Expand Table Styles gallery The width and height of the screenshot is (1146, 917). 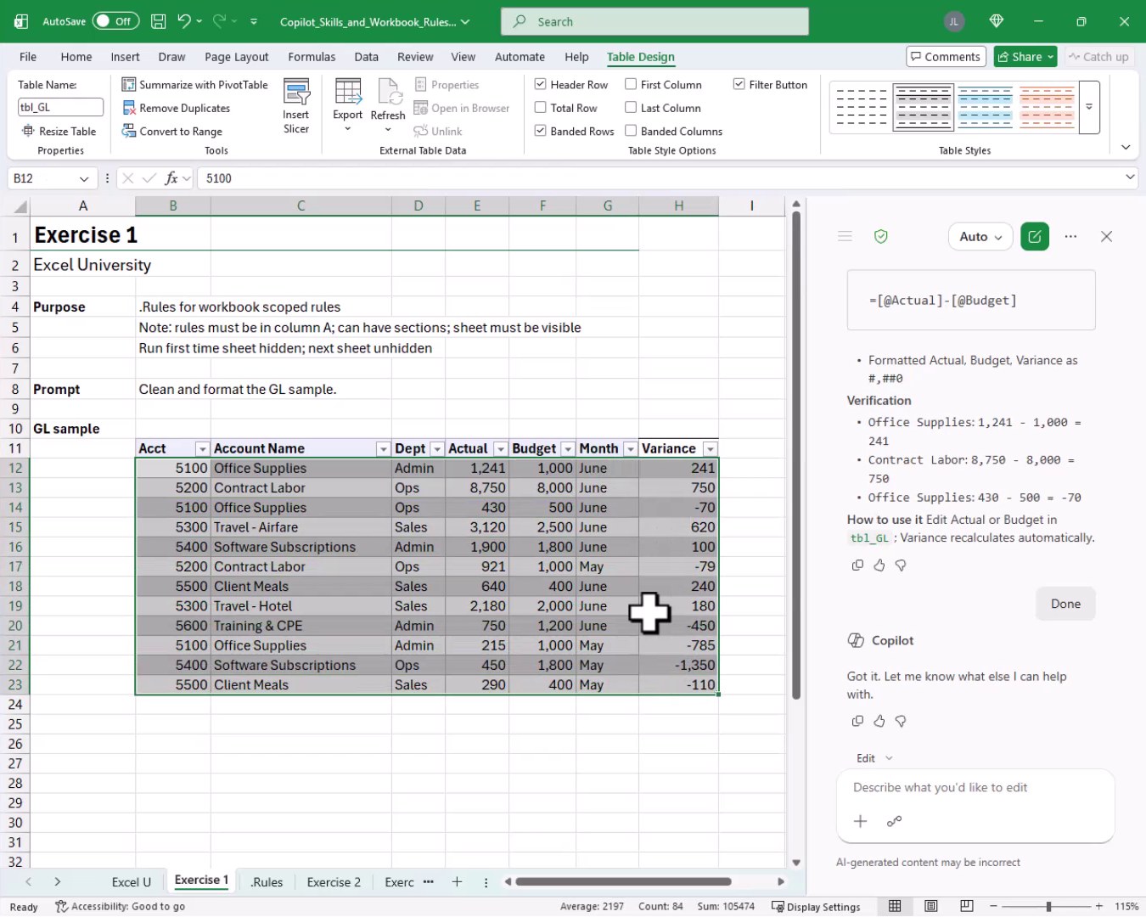1089,108
